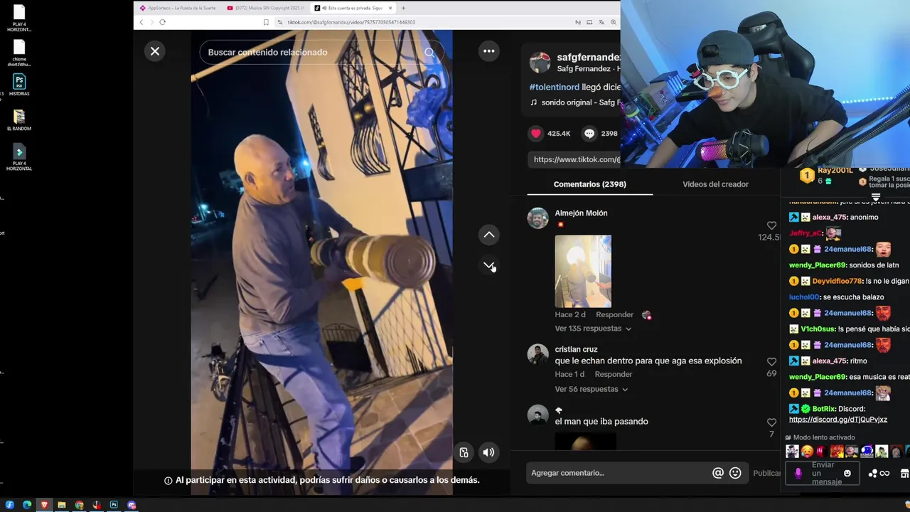Open the #tolentinord hashtag link
Viewport: 910px width, 512px height.
555,87
